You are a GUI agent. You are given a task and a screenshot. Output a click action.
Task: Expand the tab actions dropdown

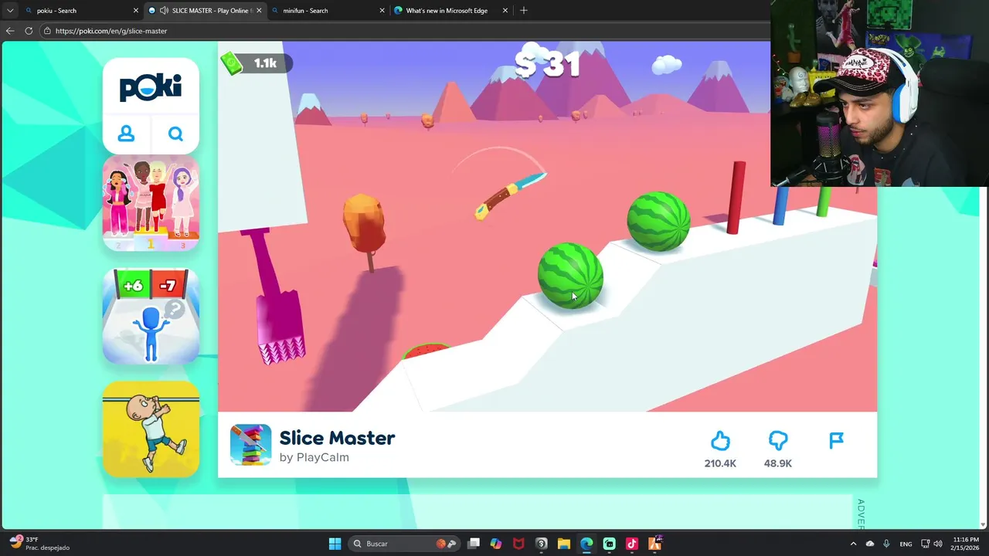pos(10,11)
